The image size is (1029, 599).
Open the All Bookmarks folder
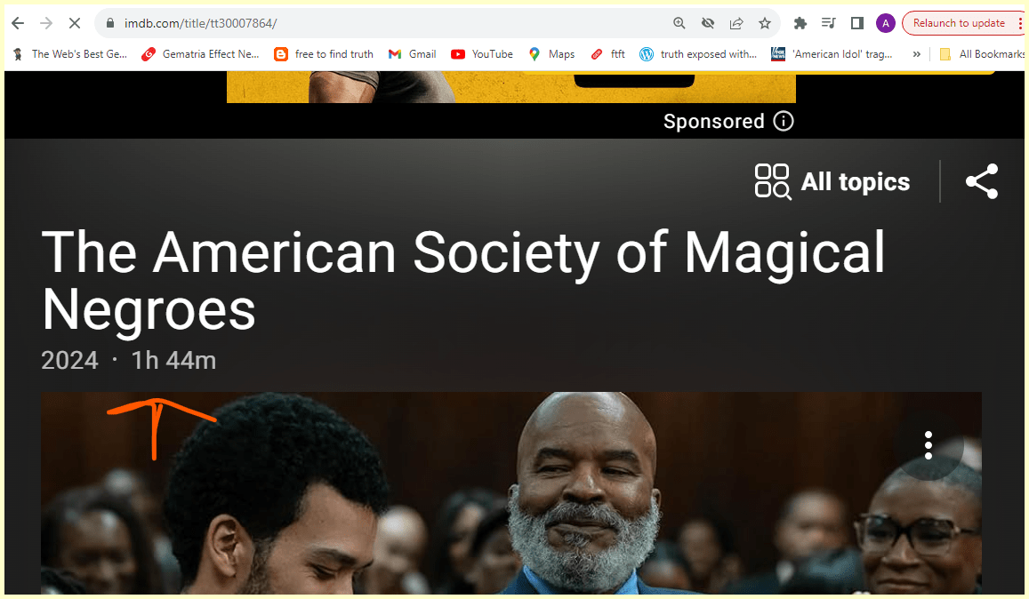[x=983, y=54]
